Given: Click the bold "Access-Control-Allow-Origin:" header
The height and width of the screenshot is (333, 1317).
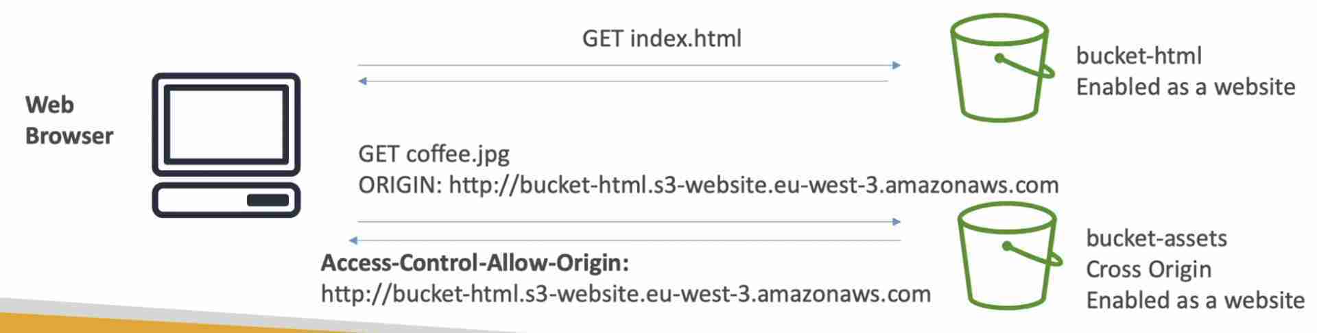Looking at the screenshot, I should click(475, 262).
